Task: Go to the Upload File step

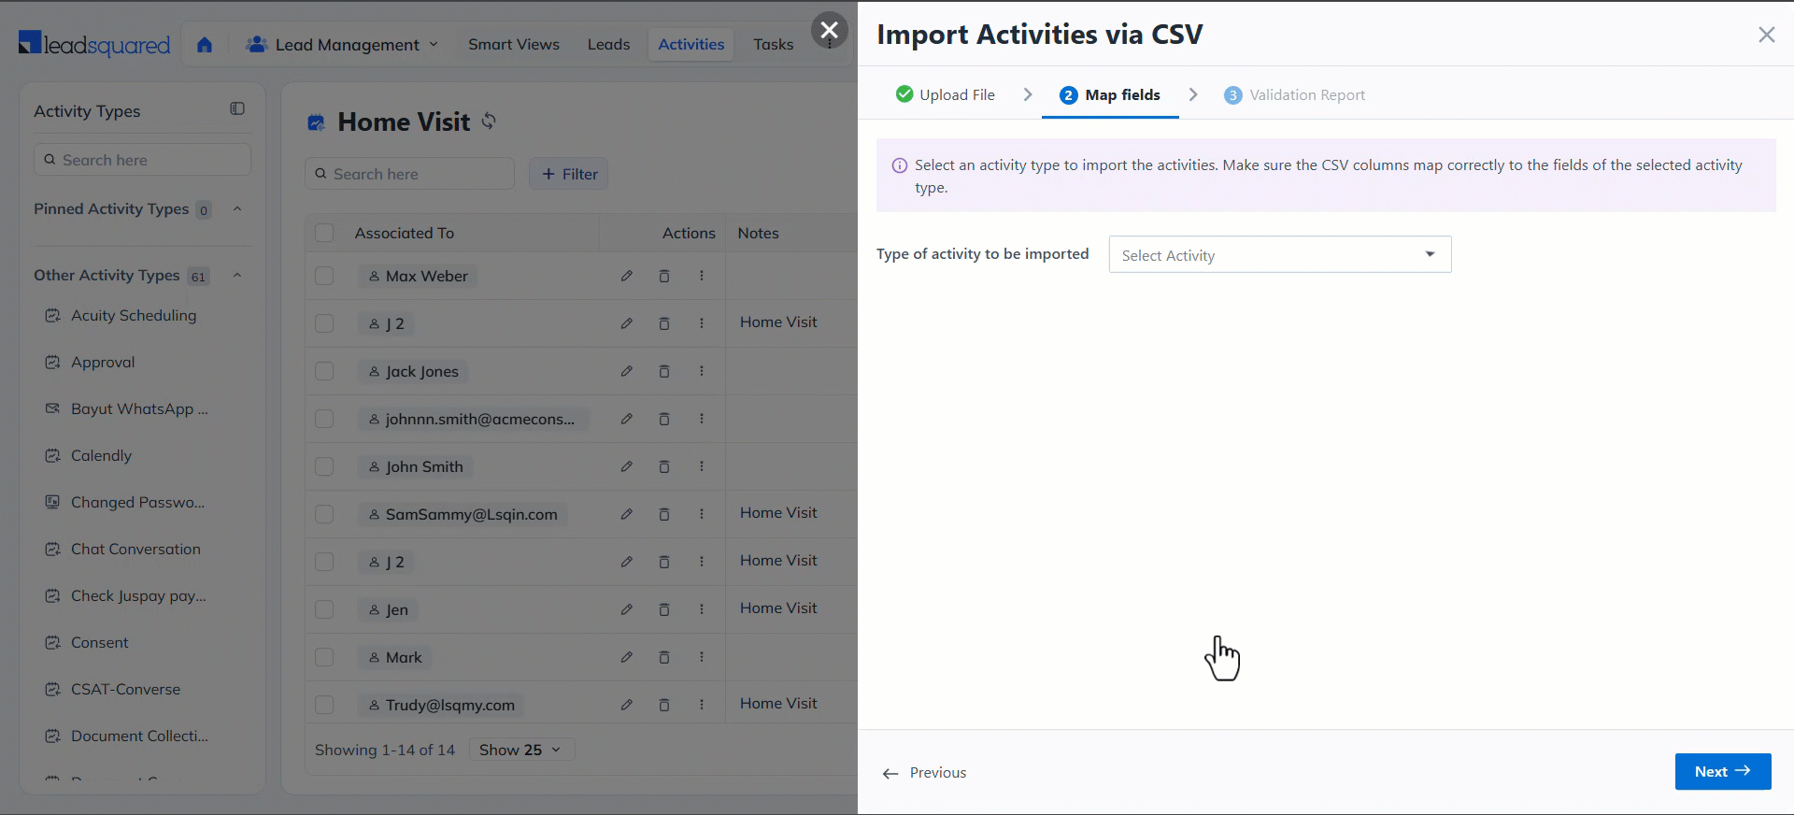Action: pos(946,94)
